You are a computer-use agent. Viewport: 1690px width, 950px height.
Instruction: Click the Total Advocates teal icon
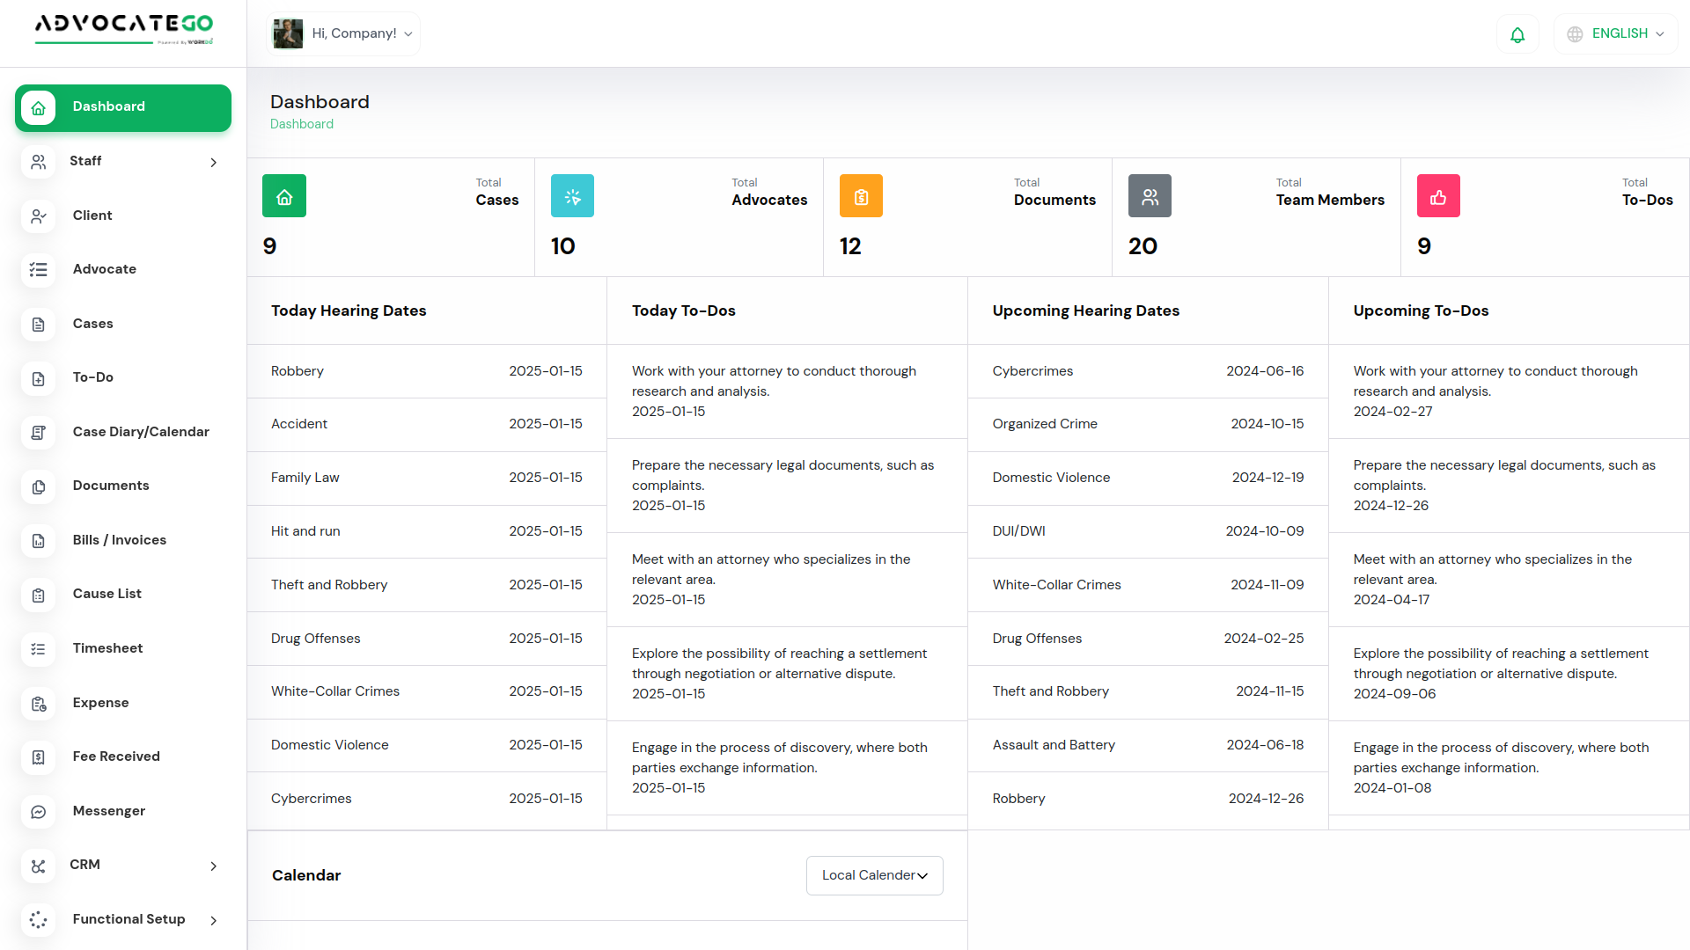(572, 197)
